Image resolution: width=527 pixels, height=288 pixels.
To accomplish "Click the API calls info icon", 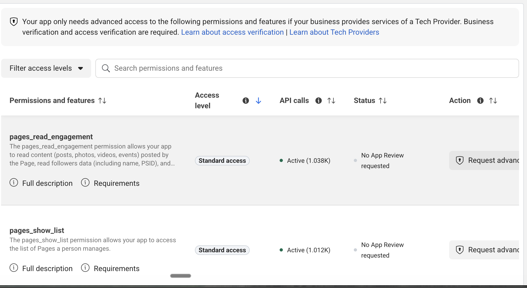I will coord(319,101).
